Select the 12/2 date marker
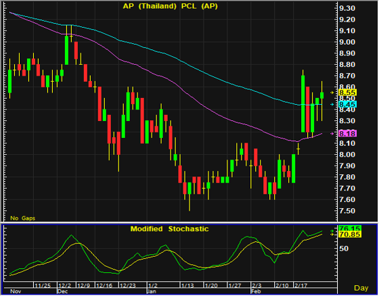This screenshot has height=296, width=379. pos(65,285)
